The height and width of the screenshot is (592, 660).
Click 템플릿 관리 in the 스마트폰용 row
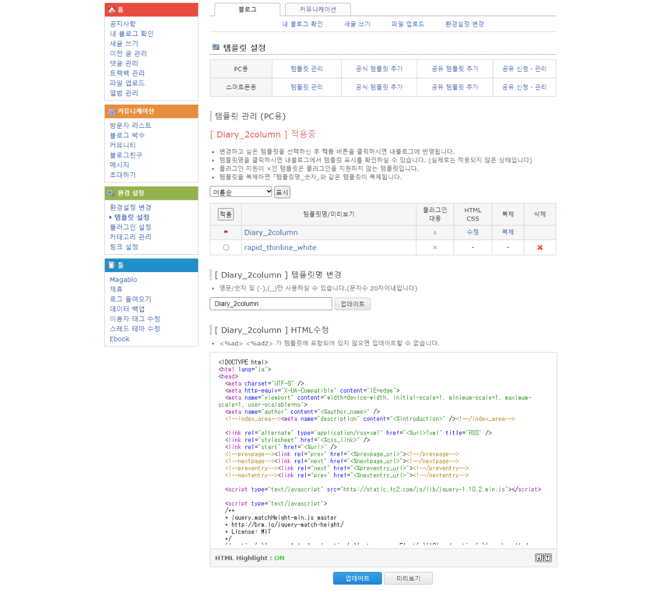[307, 87]
